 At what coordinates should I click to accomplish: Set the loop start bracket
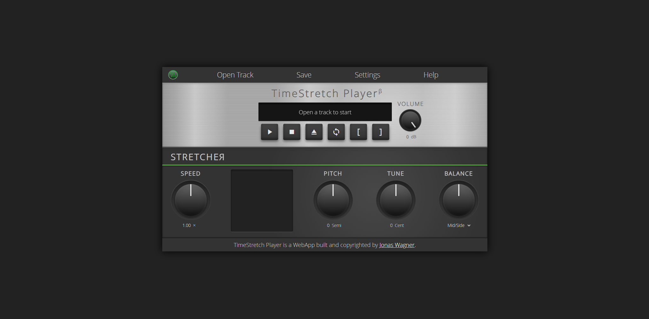click(358, 132)
